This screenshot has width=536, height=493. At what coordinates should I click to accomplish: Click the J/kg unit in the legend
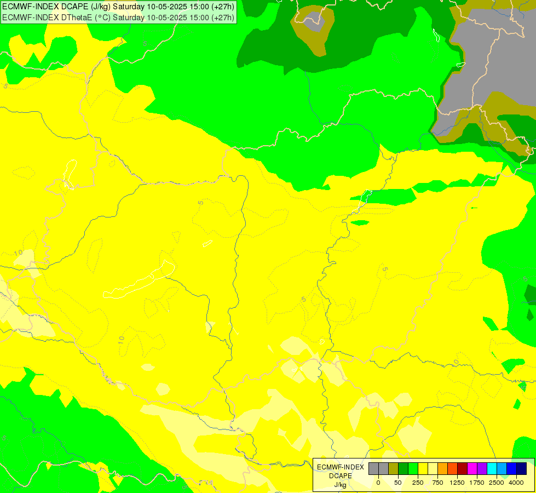341,485
